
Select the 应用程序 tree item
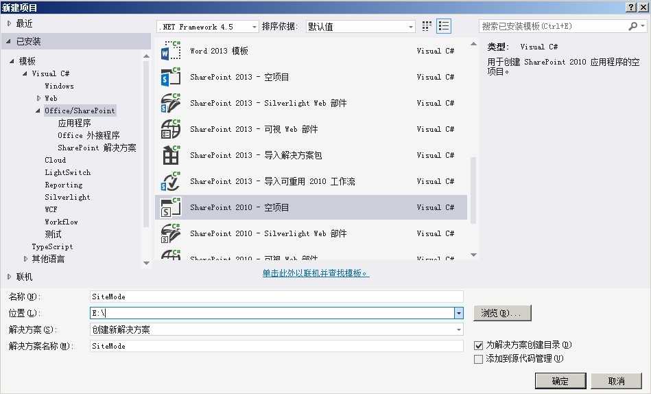point(74,123)
